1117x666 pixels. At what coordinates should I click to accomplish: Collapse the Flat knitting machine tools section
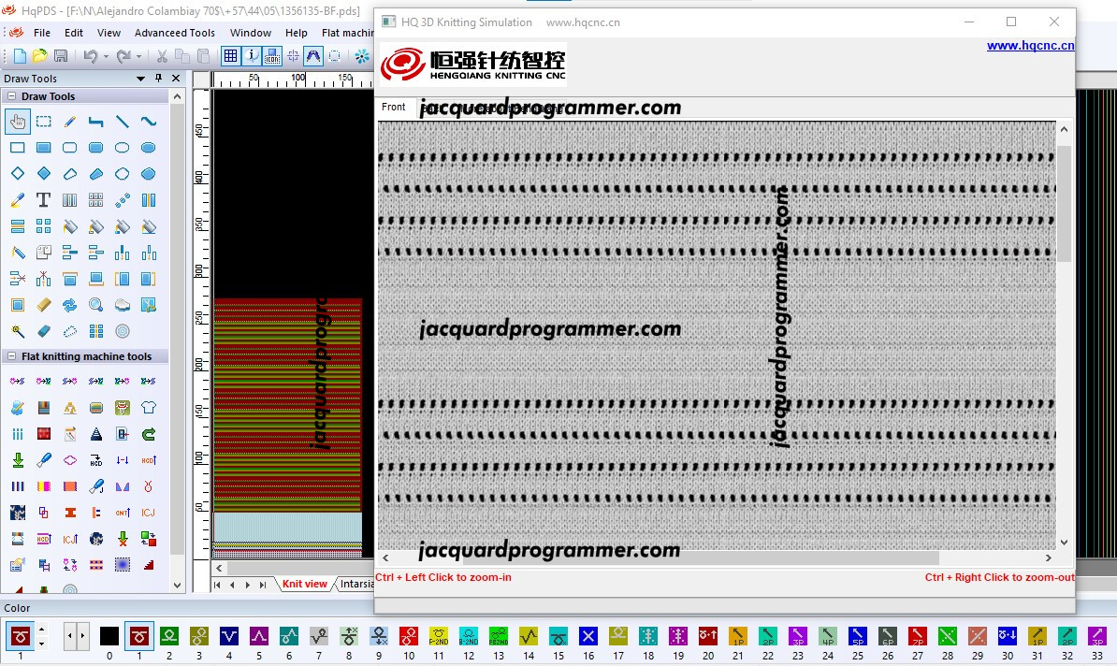coord(11,356)
